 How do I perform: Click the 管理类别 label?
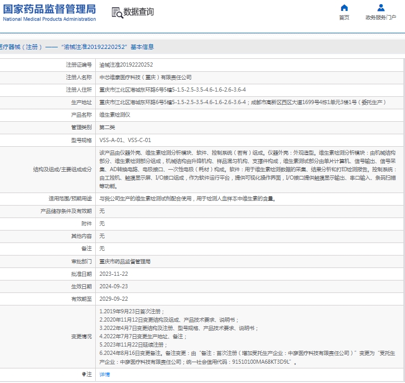click(x=81, y=127)
